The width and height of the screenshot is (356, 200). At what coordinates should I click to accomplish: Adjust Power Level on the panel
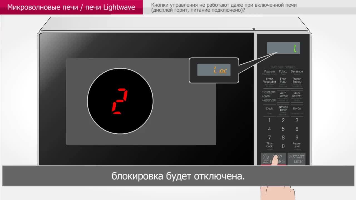click(x=297, y=145)
